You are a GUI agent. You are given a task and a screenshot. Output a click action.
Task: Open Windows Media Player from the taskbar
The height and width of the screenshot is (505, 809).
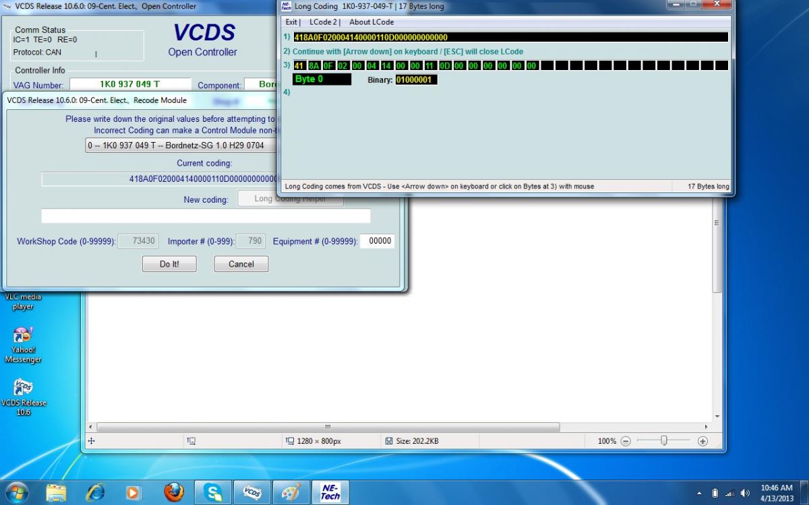pos(134,492)
